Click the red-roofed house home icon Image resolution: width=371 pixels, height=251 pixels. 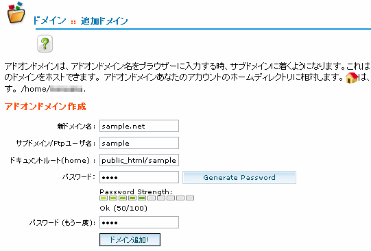click(352, 77)
